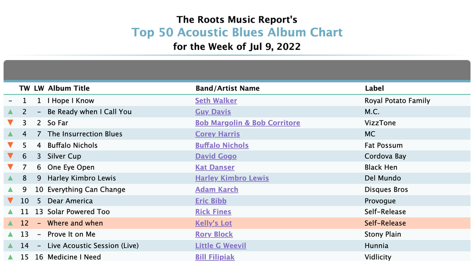The height and width of the screenshot is (261, 472).
Task: Click the Kelly's Lot link
Action: tap(213, 223)
